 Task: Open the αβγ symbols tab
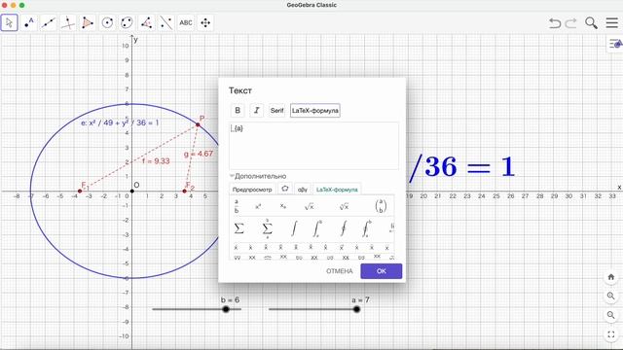point(303,190)
